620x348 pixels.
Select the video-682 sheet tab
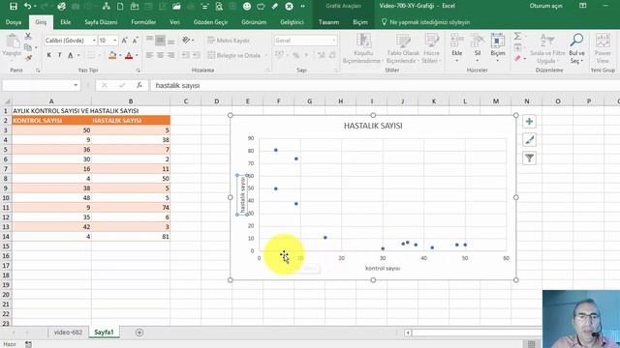(x=68, y=333)
